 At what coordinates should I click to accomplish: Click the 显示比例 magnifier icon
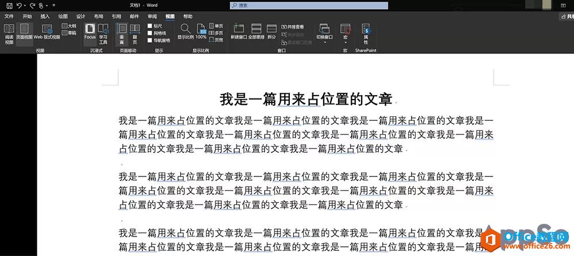tap(185, 31)
